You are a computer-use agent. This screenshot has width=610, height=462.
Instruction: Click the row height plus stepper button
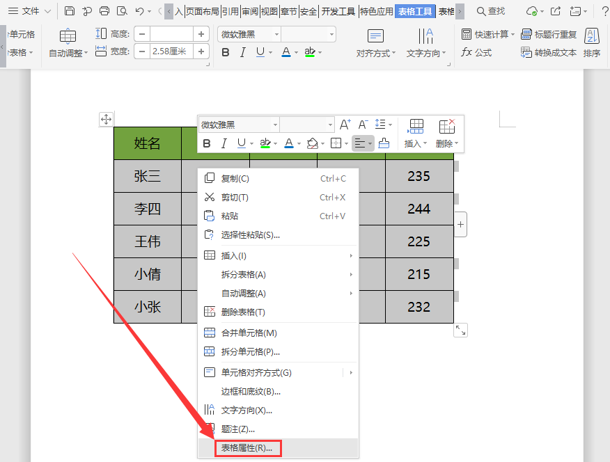201,34
